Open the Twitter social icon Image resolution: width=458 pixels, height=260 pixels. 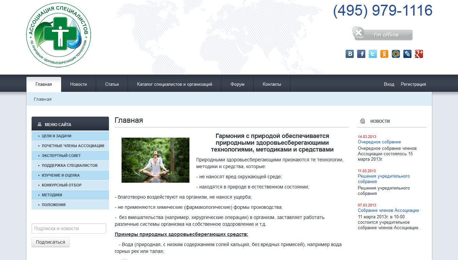373,54
